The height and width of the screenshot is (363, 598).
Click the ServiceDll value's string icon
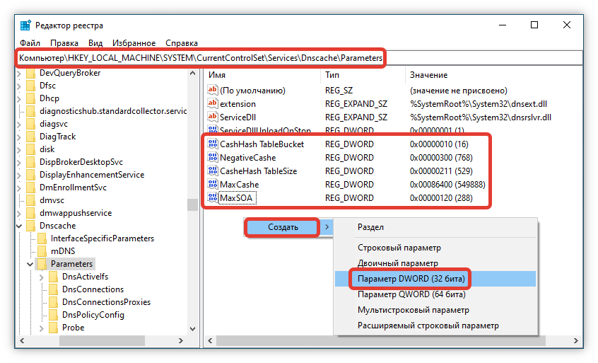click(x=213, y=117)
